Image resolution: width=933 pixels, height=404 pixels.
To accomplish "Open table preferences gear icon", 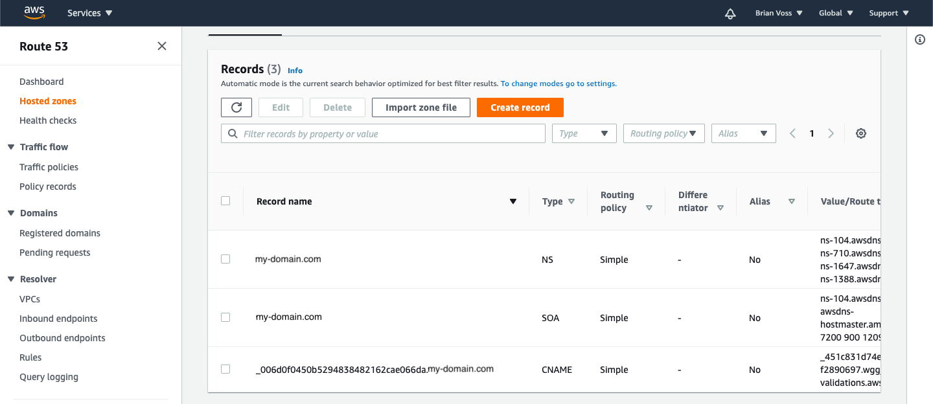I will click(x=861, y=133).
